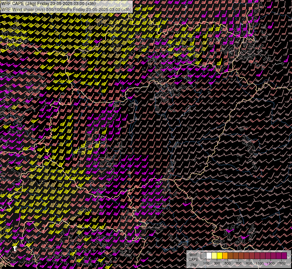Click the 500 value on legend scale
The image size is (292, 269).
coord(228,263)
